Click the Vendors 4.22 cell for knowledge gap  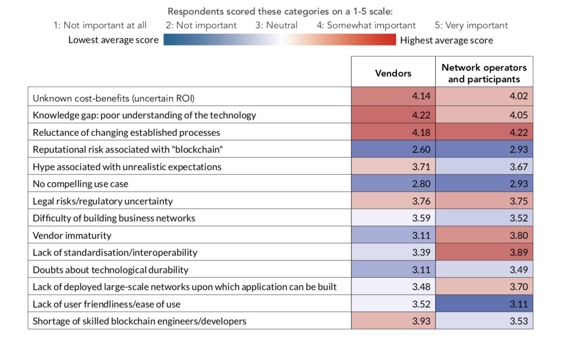pyautogui.click(x=393, y=115)
